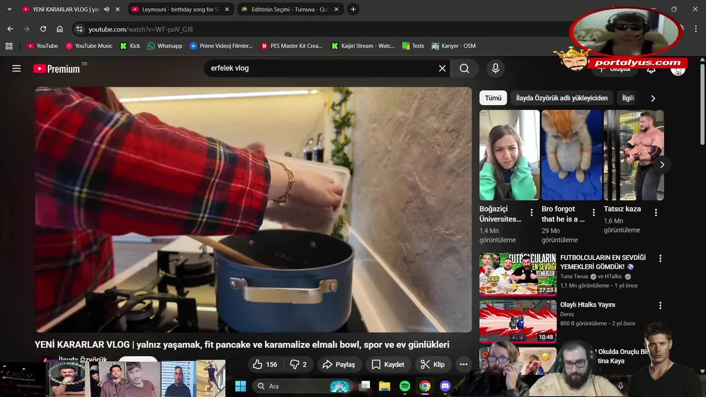Like the video with thumbs-up 156

pyautogui.click(x=265, y=364)
